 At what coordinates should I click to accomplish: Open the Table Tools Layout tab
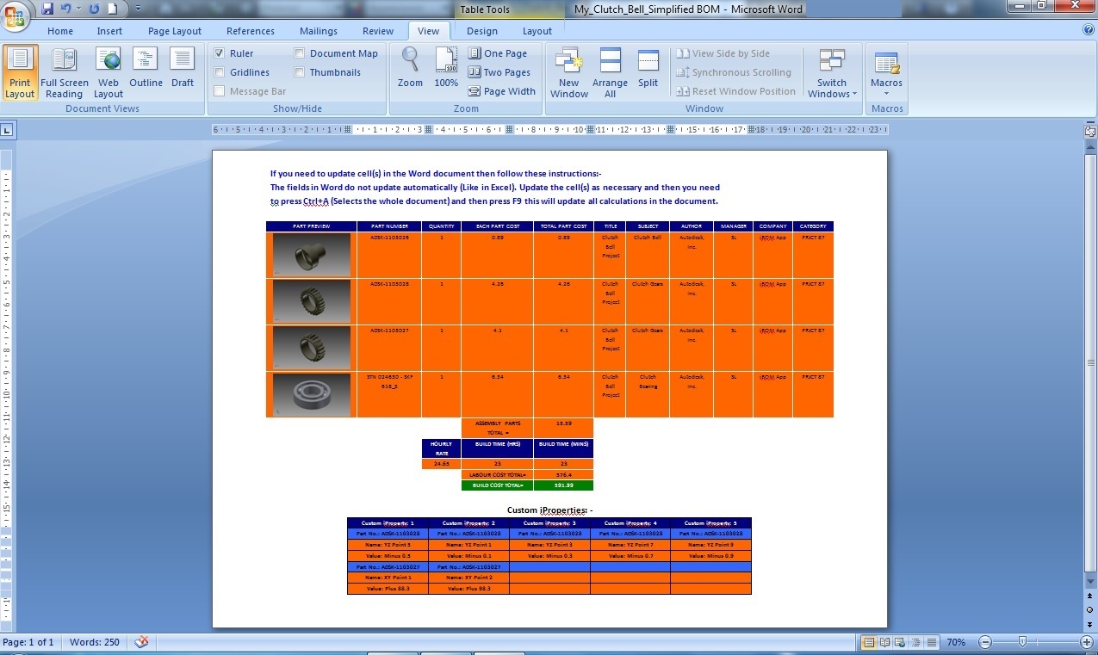pos(537,31)
